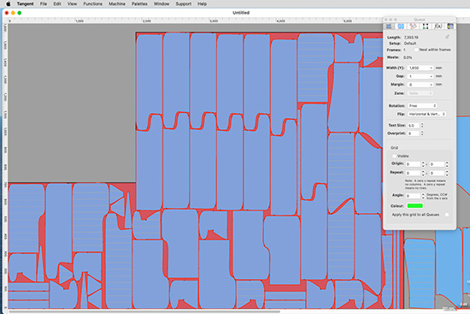Screen dimensions: 470x314
Task: Click the green grid Colour swatch
Action: (414, 206)
